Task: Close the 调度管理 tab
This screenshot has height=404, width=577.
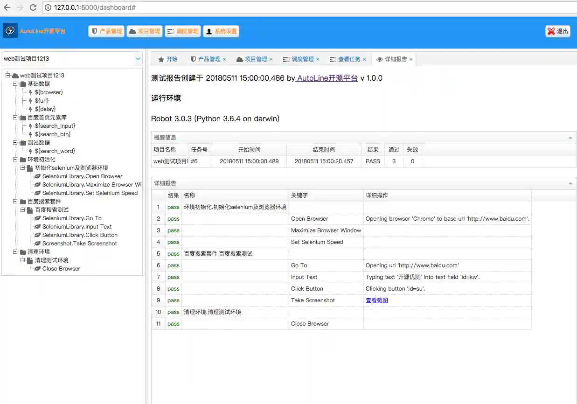Action: click(318, 59)
